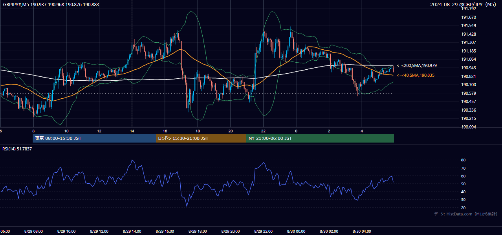Open the データ: HistData.com source credit
Viewport: 502px width, 235px height.
pos(466,214)
